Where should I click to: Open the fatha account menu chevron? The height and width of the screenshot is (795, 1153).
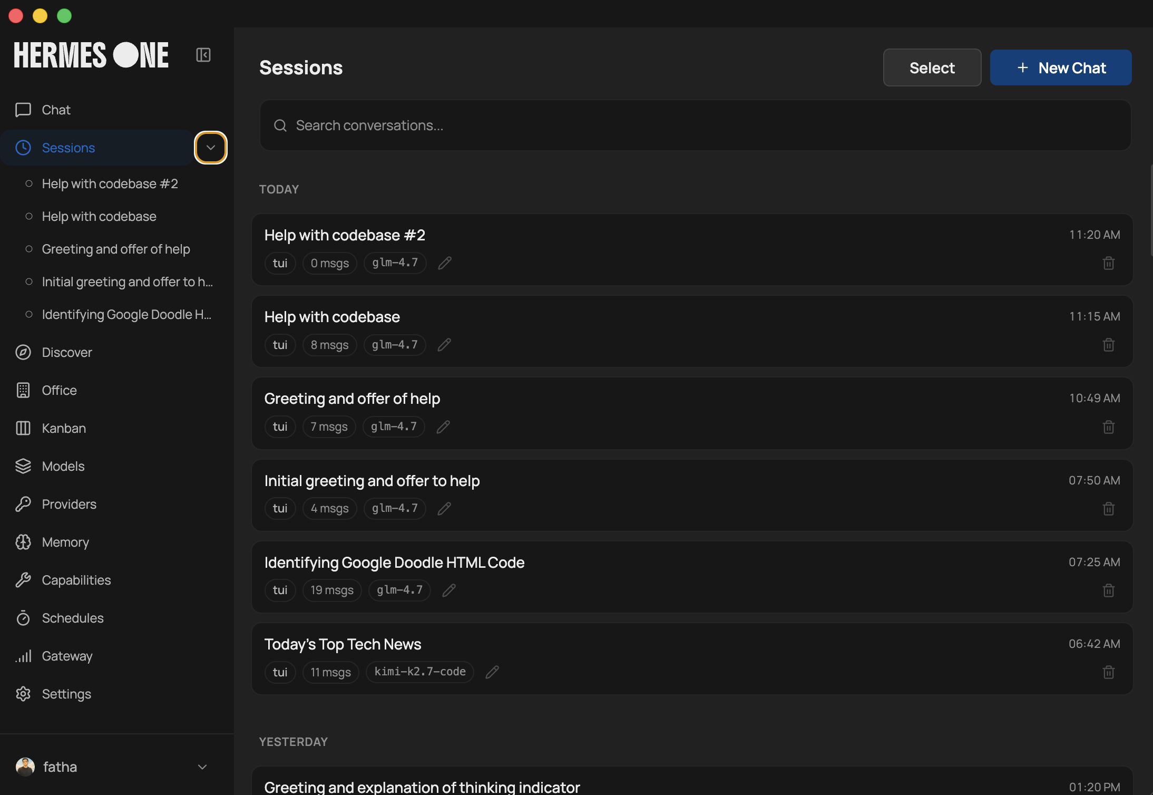click(x=202, y=767)
